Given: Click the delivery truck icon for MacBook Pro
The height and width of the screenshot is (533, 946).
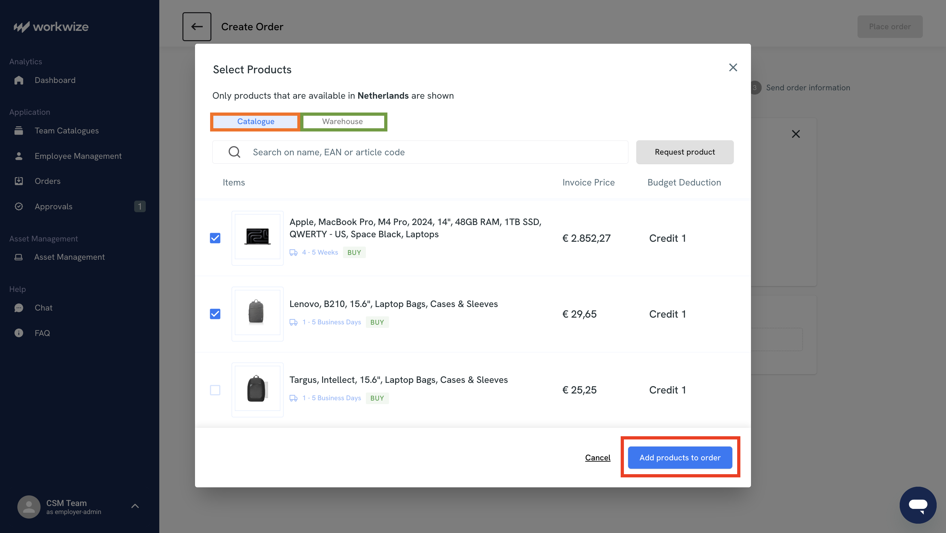Looking at the screenshot, I should coord(293,252).
